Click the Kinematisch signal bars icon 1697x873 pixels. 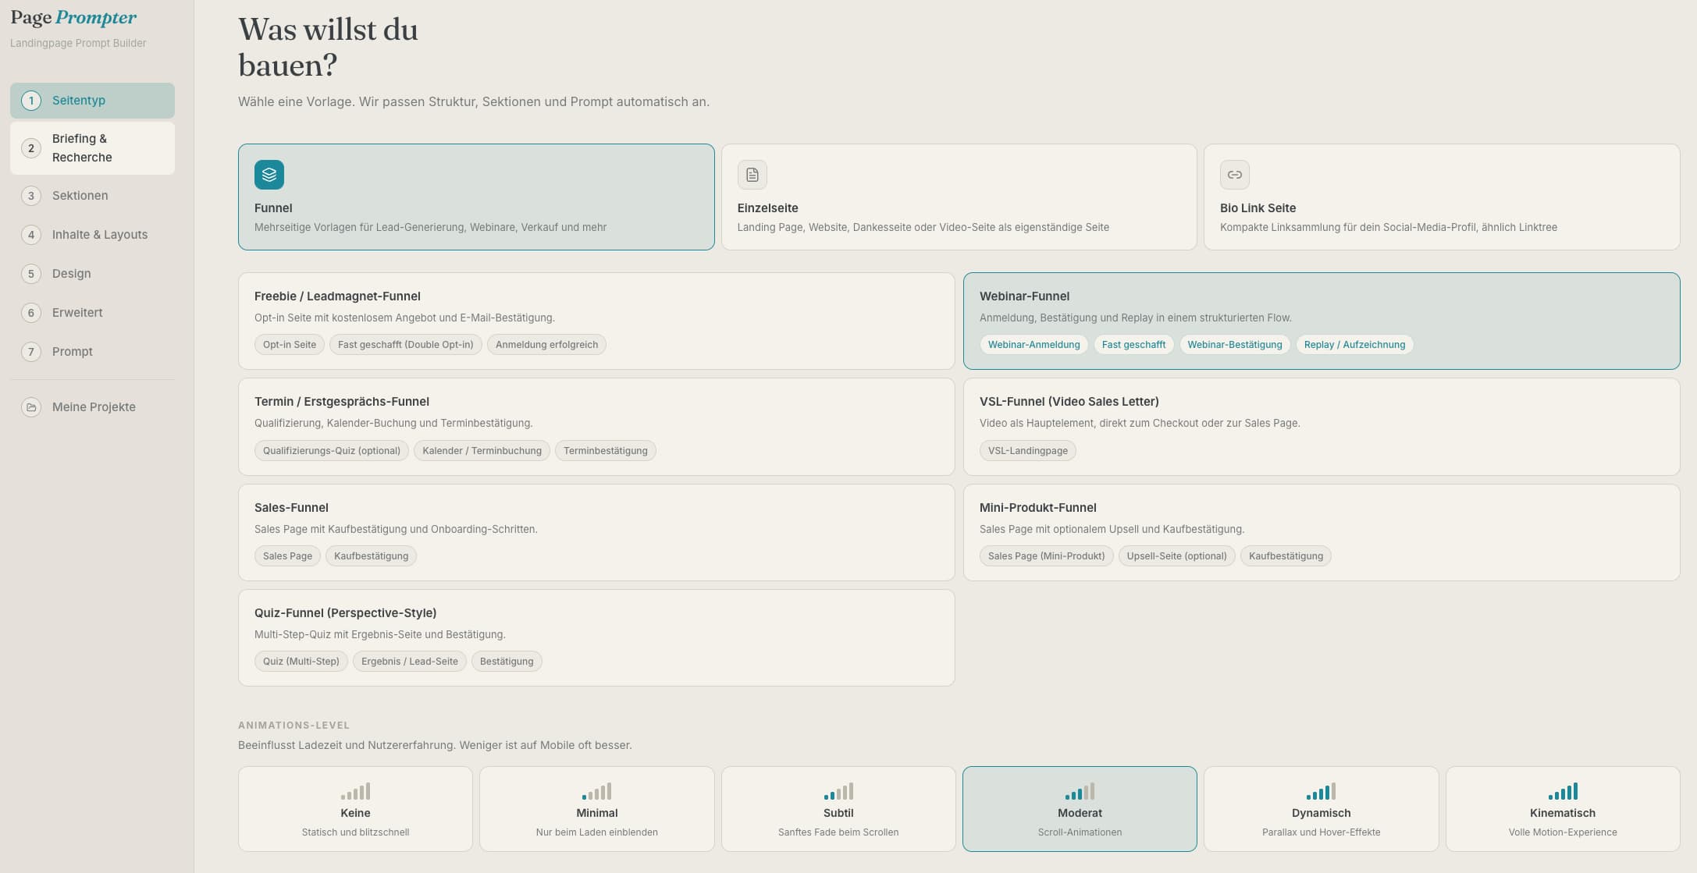1563,791
